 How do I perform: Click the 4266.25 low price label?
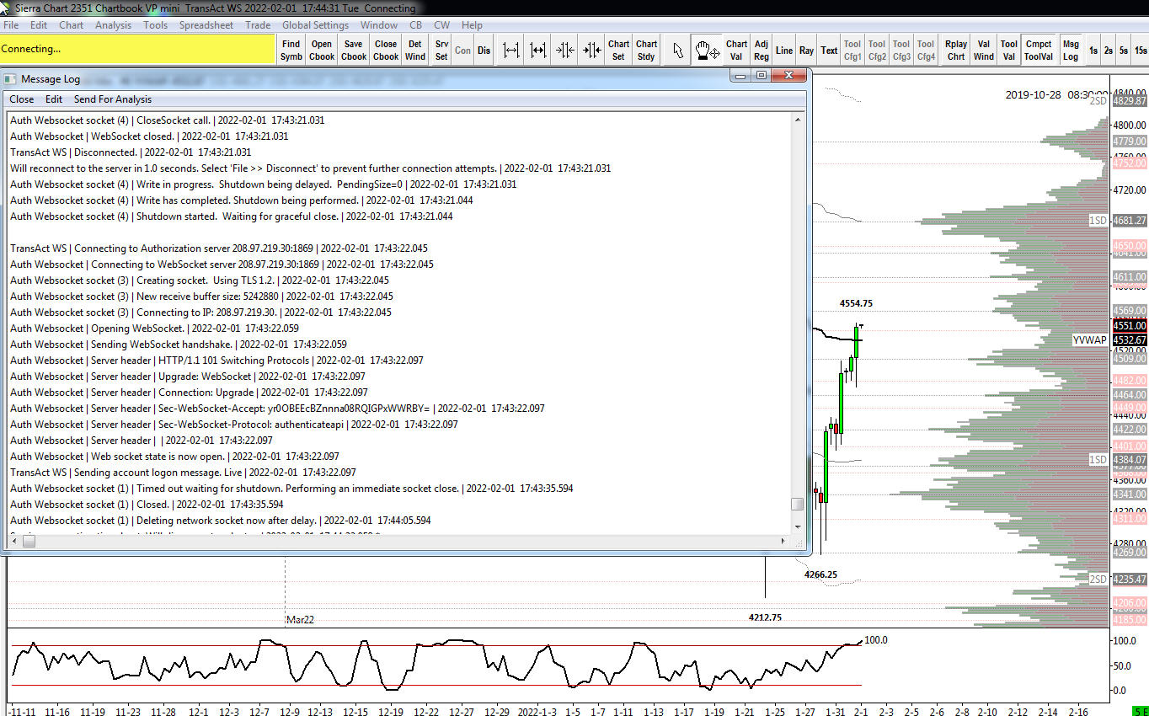820,574
